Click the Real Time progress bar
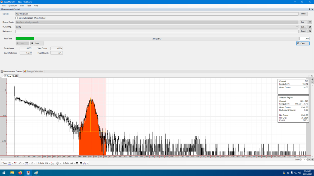The width and height of the screenshot is (314, 176). [157, 39]
